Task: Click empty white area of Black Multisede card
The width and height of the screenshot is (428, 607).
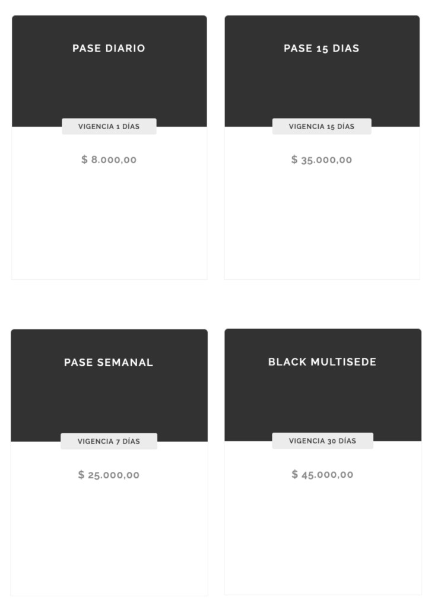Action: coord(322,539)
